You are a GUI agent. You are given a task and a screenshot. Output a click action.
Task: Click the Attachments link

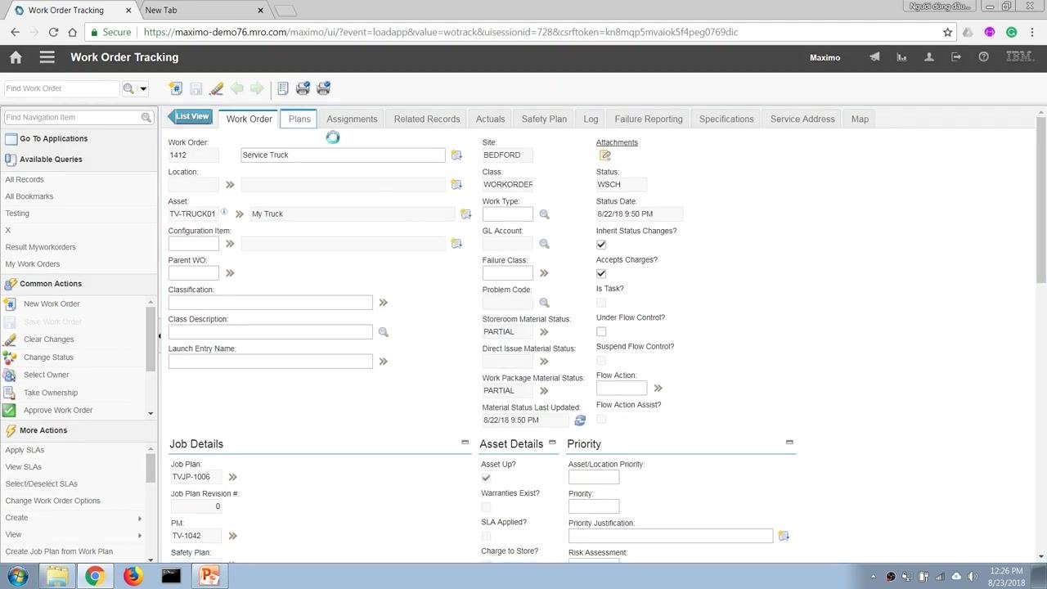point(617,142)
